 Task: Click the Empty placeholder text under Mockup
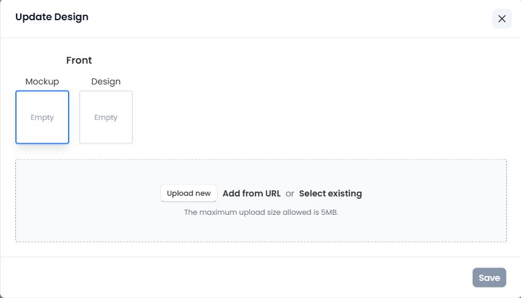coord(42,117)
